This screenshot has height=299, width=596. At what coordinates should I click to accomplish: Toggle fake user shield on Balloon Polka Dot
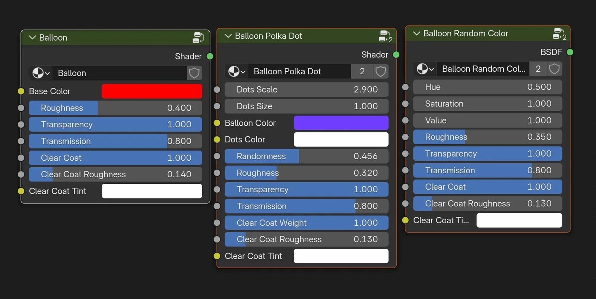[x=380, y=71]
